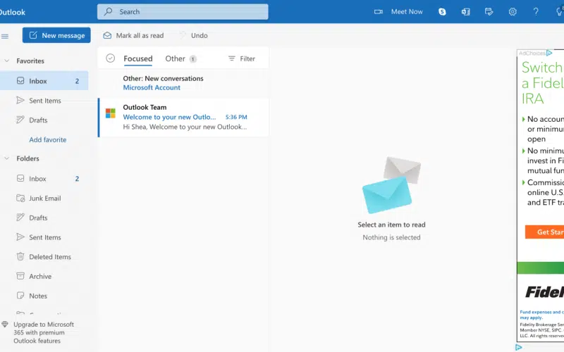Viewport: 564px width, 352px height.
Task: Collapse the Folders section
Action: pos(6,158)
